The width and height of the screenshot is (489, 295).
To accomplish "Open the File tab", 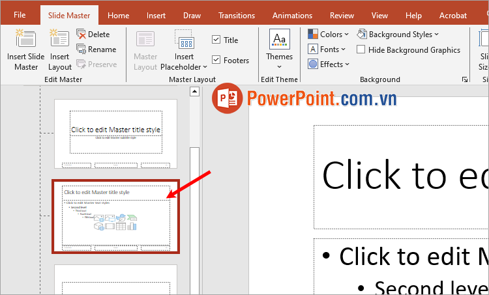I will pyautogui.click(x=20, y=15).
